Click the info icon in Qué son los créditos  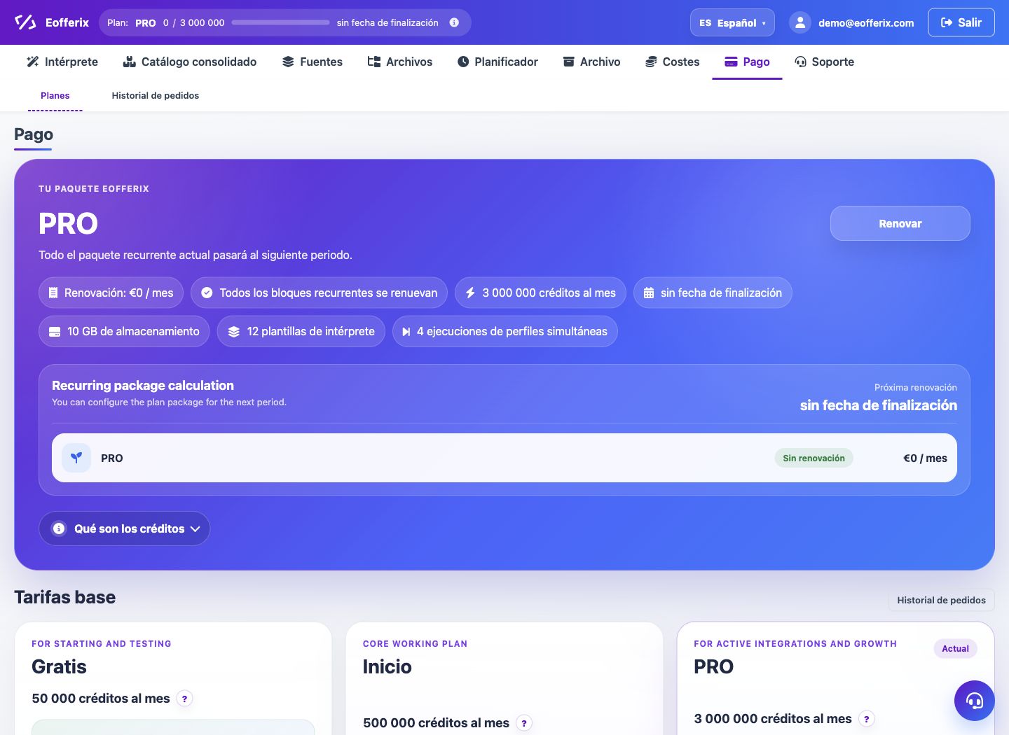(x=59, y=528)
